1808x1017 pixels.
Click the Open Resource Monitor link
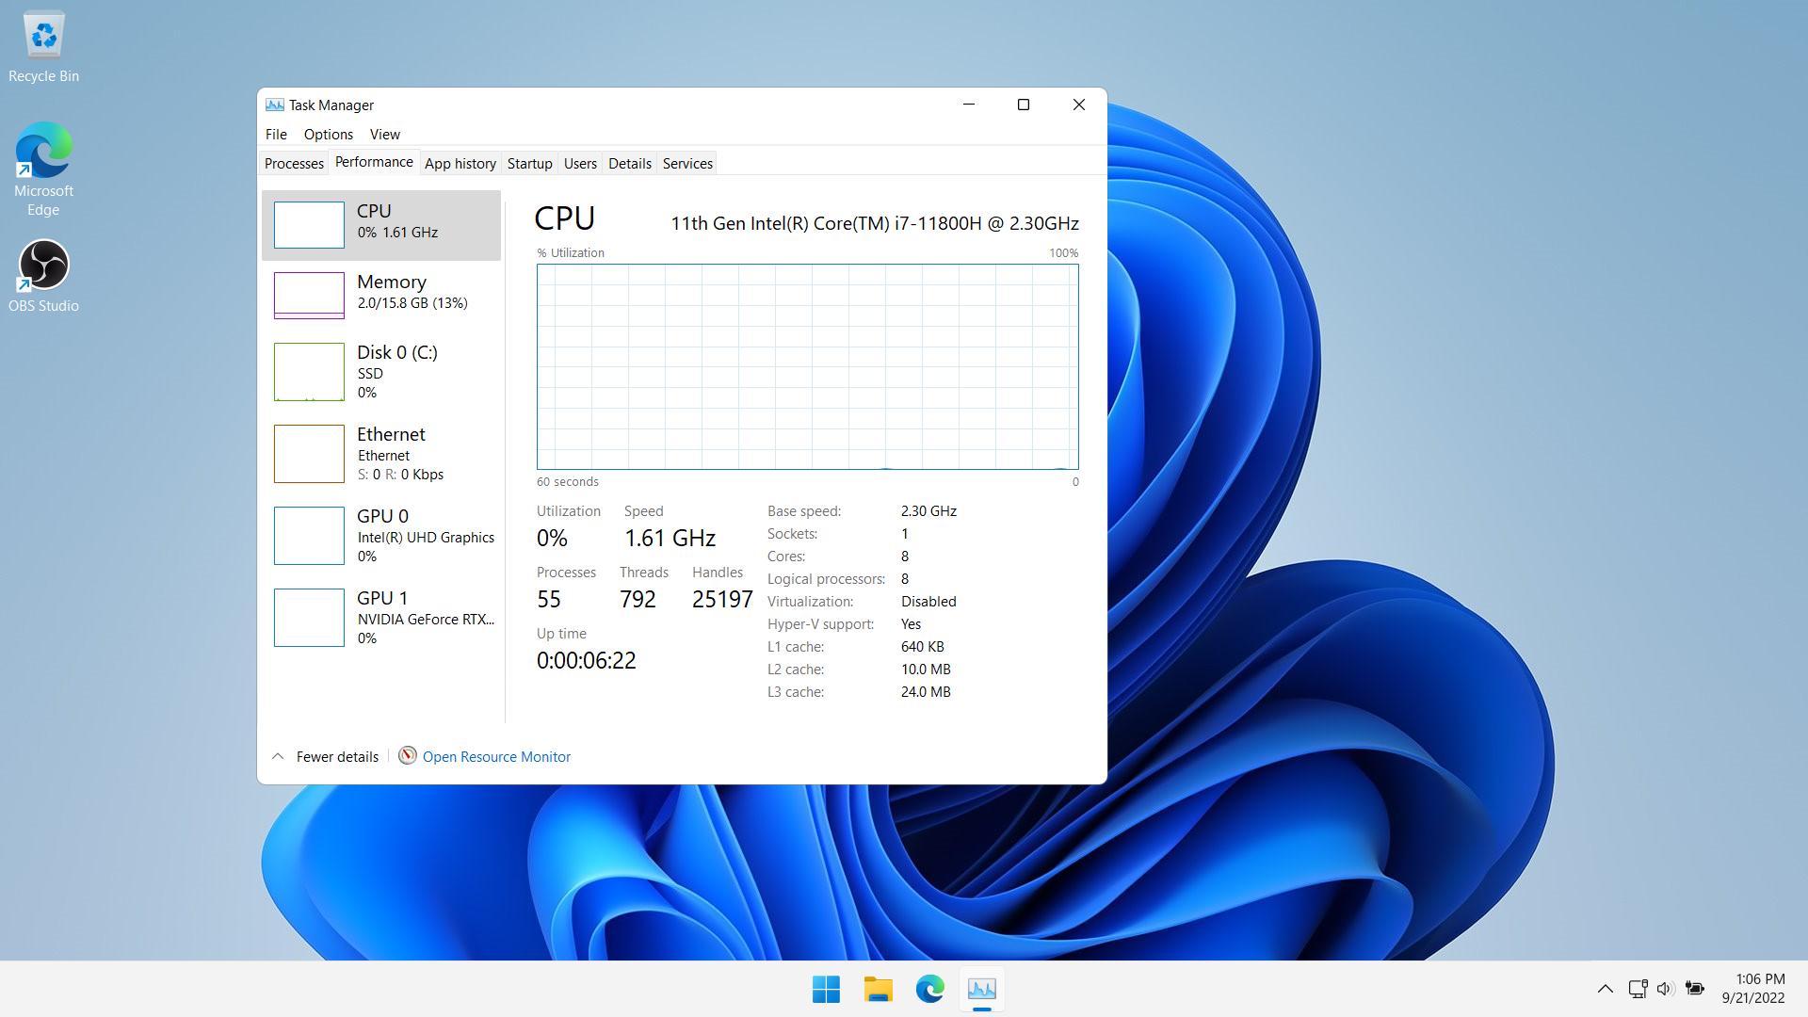click(496, 757)
